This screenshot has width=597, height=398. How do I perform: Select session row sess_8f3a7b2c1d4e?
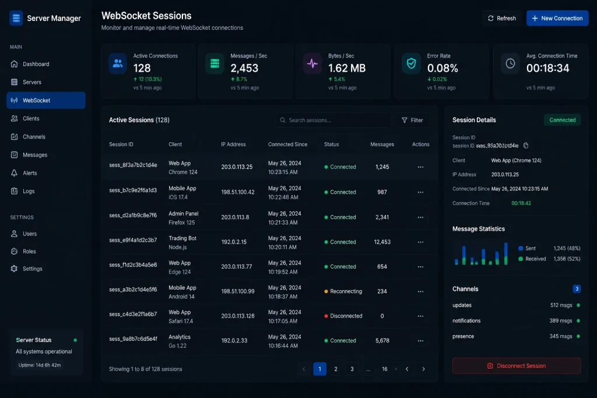coord(269,167)
